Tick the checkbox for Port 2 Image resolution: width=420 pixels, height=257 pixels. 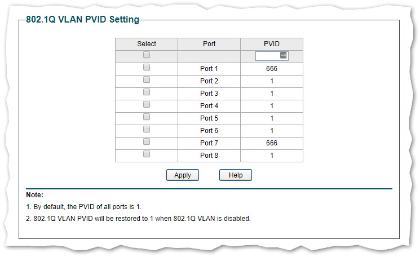147,80
